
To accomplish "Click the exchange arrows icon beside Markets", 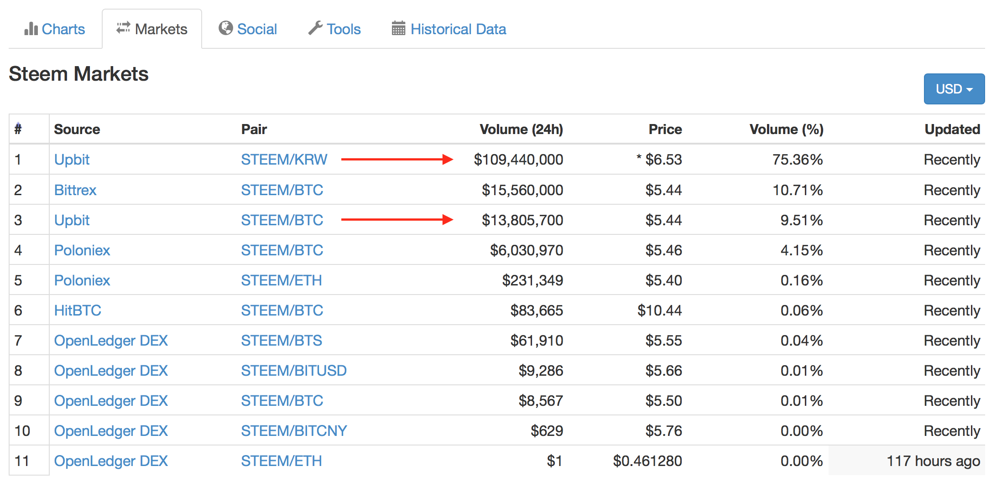I will [x=123, y=28].
